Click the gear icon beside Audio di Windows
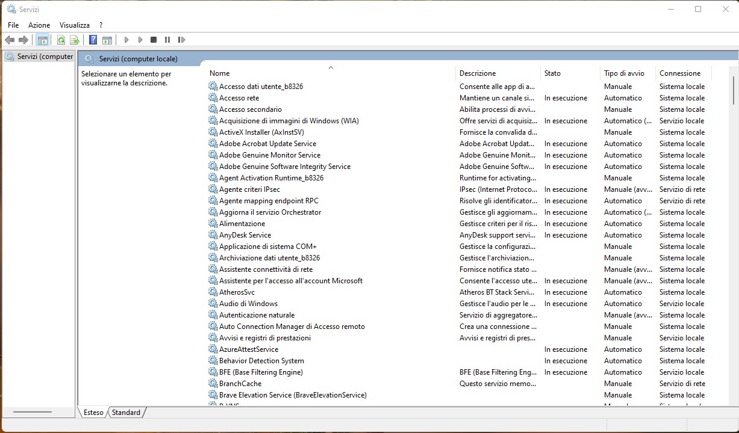739x433 pixels. 213,304
